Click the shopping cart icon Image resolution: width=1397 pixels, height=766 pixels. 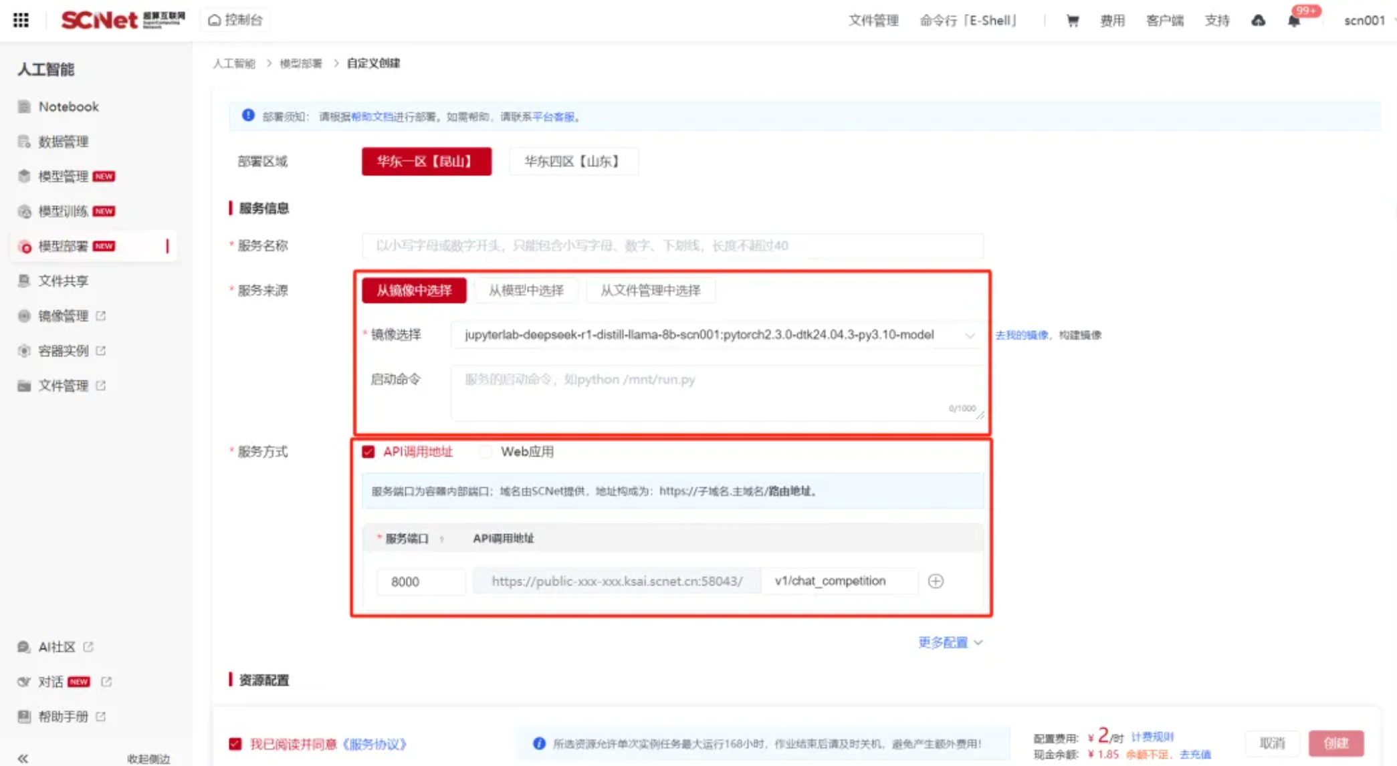coord(1072,21)
